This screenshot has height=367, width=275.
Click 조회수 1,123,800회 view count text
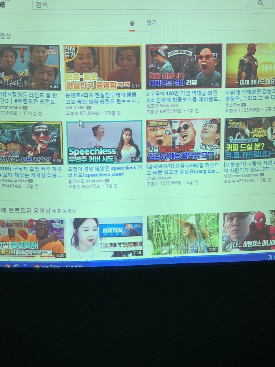[242, 110]
